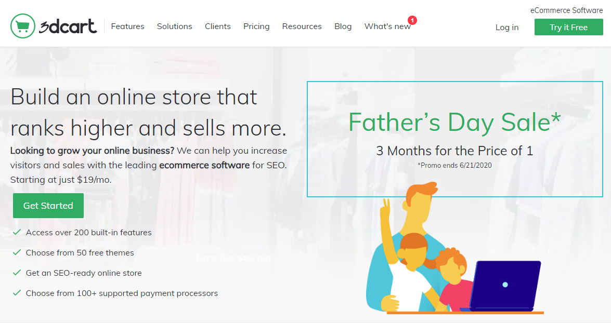
Task: Click the Father's Day Sale promo banner
Action: 455,139
